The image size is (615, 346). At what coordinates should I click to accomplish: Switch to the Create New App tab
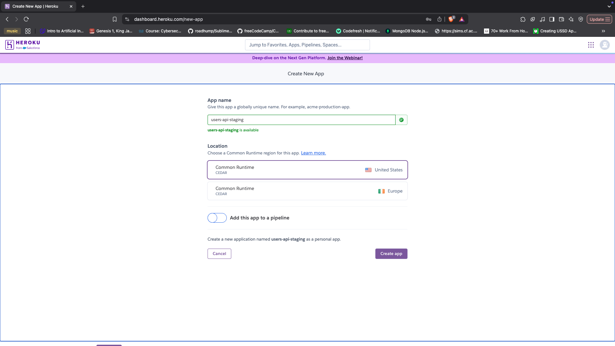tap(35, 6)
